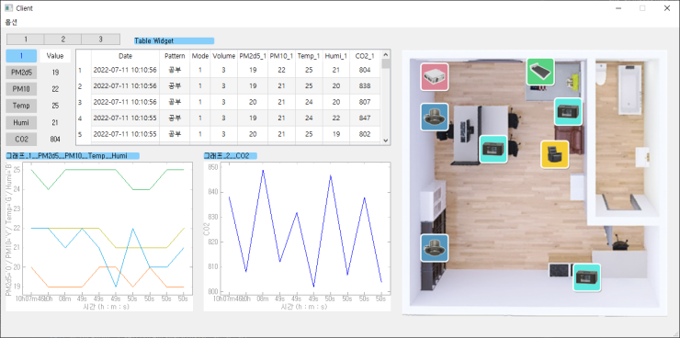The height and width of the screenshot is (338, 680).
Task: Click the table scrollbar up arrow
Action: 386,54
